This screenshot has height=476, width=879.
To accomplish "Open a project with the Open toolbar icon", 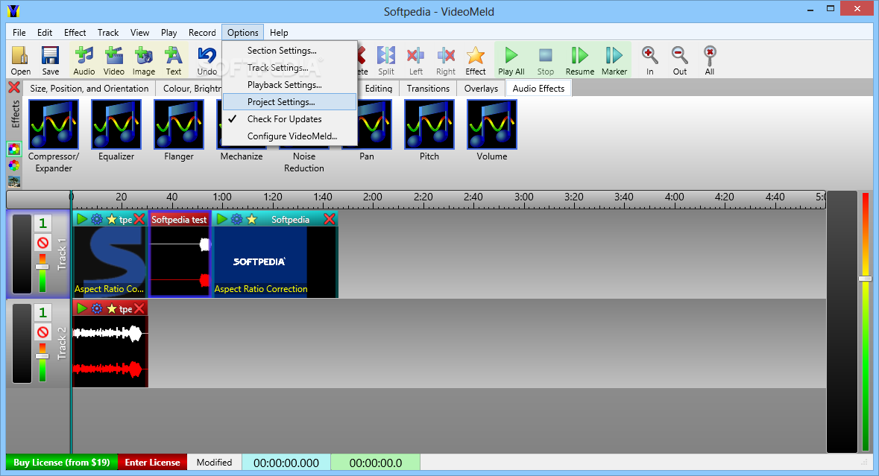I will [x=20, y=60].
